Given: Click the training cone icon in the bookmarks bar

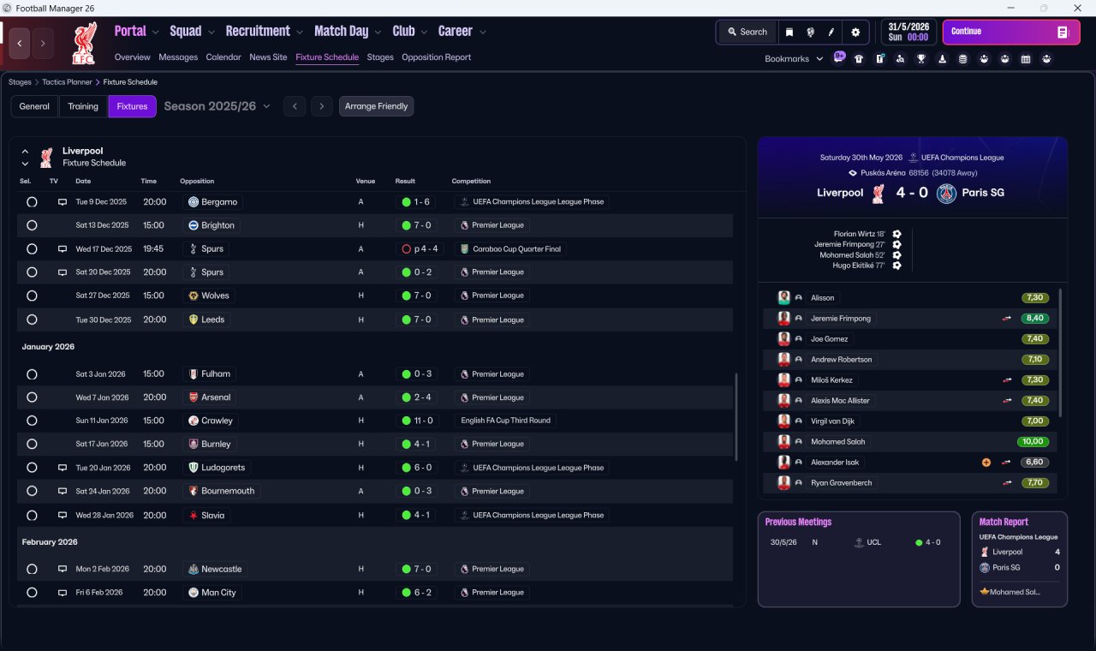Looking at the screenshot, I should pyautogui.click(x=943, y=59).
